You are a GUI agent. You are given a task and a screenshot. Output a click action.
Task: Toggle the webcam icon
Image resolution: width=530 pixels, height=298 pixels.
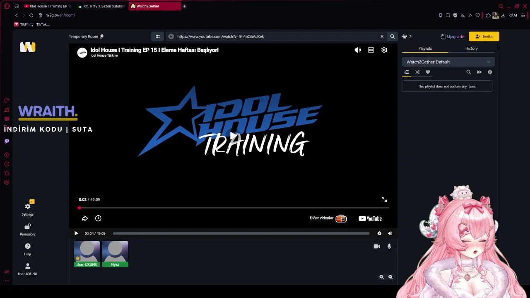click(377, 246)
